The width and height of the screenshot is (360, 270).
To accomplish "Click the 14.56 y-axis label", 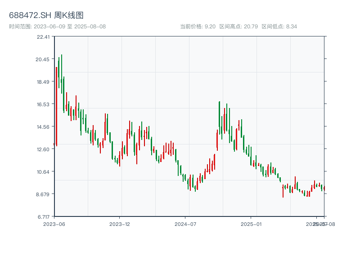I will [x=43, y=127].
